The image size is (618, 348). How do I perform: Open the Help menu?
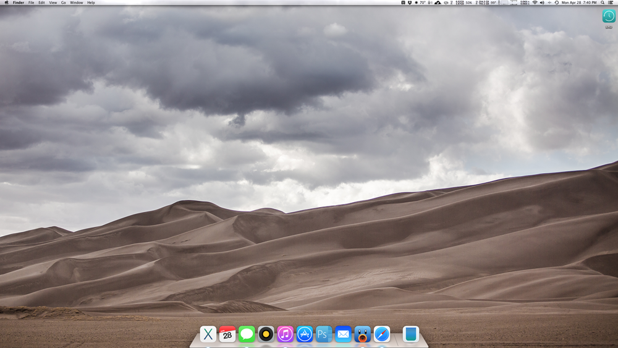tap(91, 2)
